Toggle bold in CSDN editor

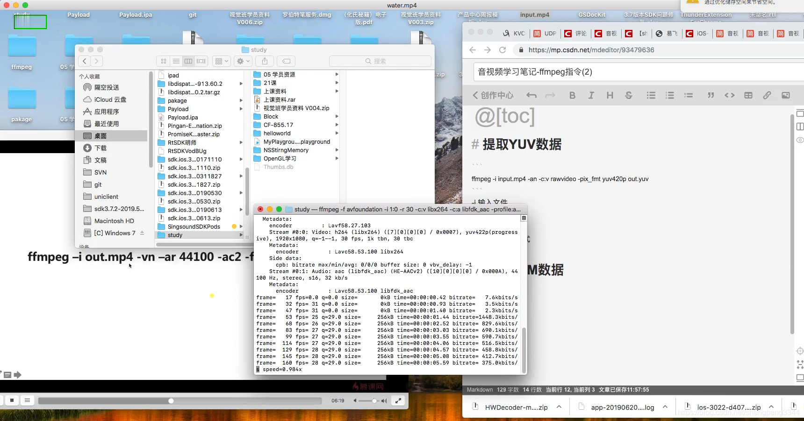572,95
